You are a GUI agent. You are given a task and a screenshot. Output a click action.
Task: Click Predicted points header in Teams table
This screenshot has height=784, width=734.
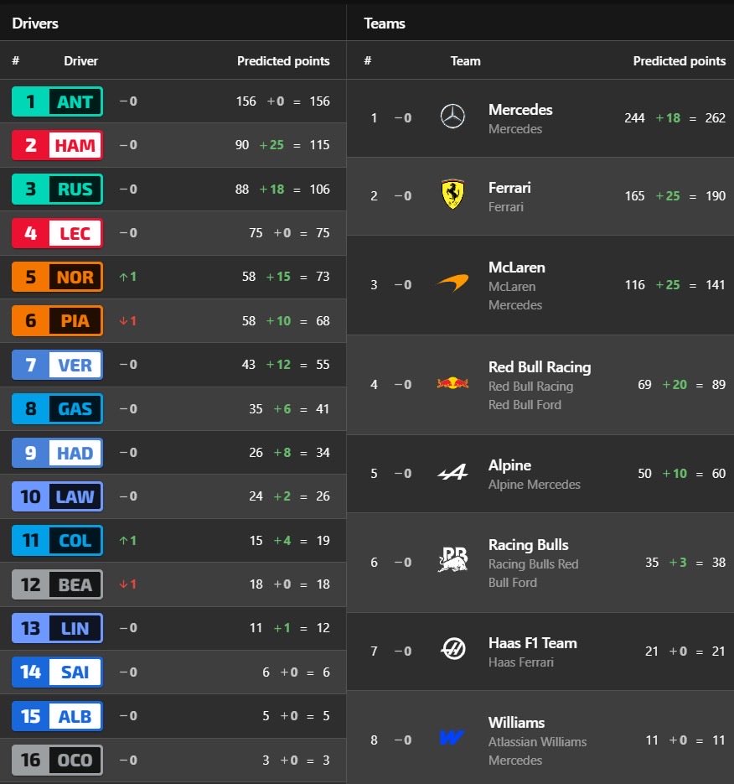pos(679,61)
